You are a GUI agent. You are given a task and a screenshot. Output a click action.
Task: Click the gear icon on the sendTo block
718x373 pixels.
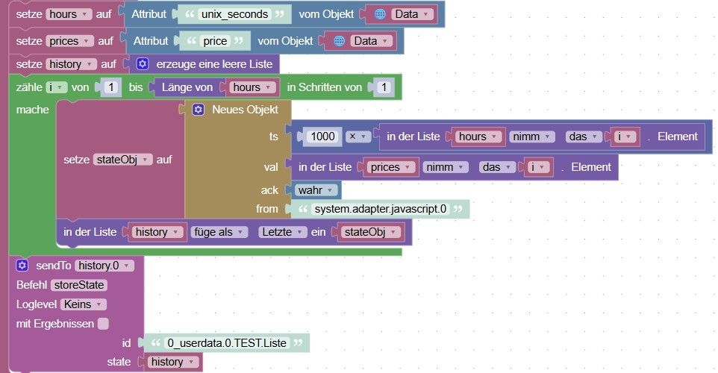click(x=22, y=266)
